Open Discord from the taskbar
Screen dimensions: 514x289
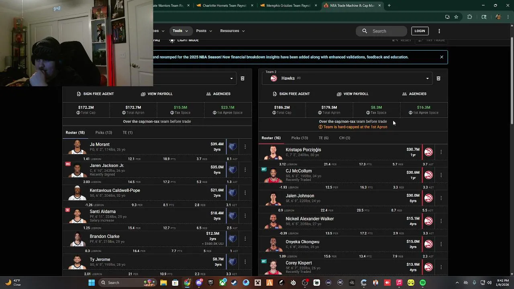click(199, 283)
